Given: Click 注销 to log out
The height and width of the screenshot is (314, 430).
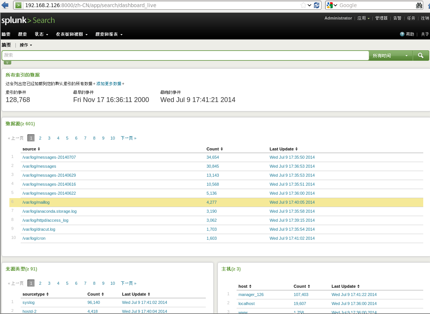Looking at the screenshot, I should [x=425, y=18].
